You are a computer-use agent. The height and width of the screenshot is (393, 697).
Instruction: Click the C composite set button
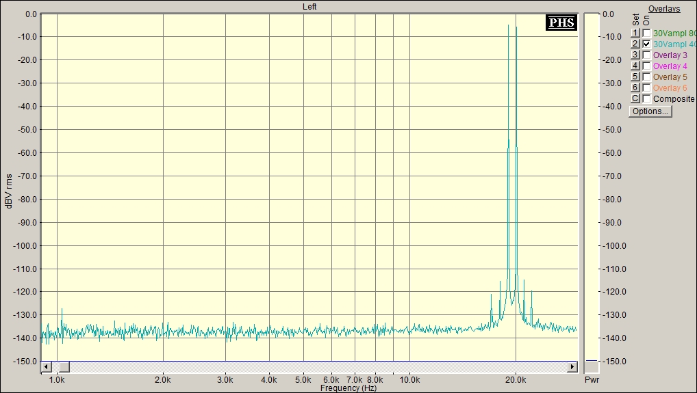click(x=635, y=98)
